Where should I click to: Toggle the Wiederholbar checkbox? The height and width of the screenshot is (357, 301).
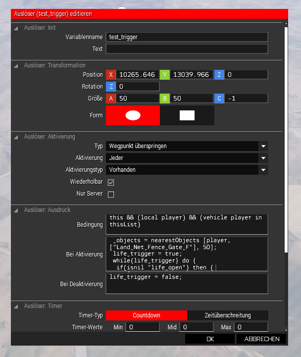pyautogui.click(x=111, y=182)
